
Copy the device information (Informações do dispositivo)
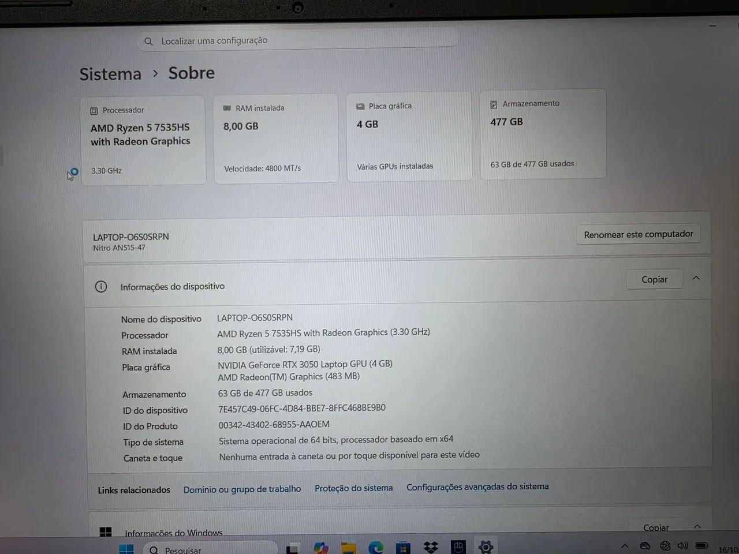pyautogui.click(x=654, y=279)
